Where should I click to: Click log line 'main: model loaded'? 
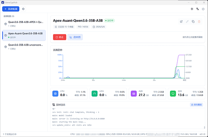tap(62, 116)
